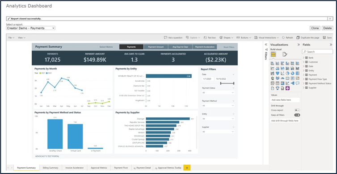Switch to the Payment Detail tab
This screenshot has height=174, width=337.
[x=142, y=168]
